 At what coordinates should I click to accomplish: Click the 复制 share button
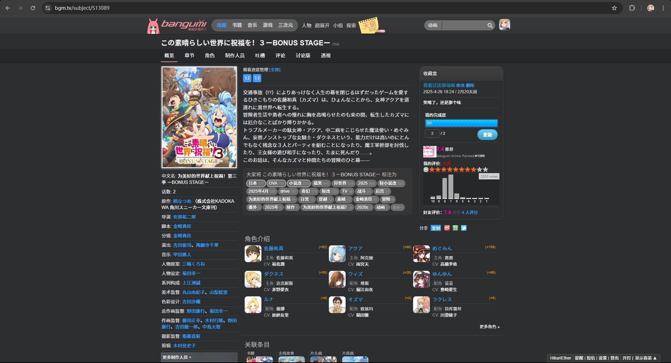click(436, 228)
